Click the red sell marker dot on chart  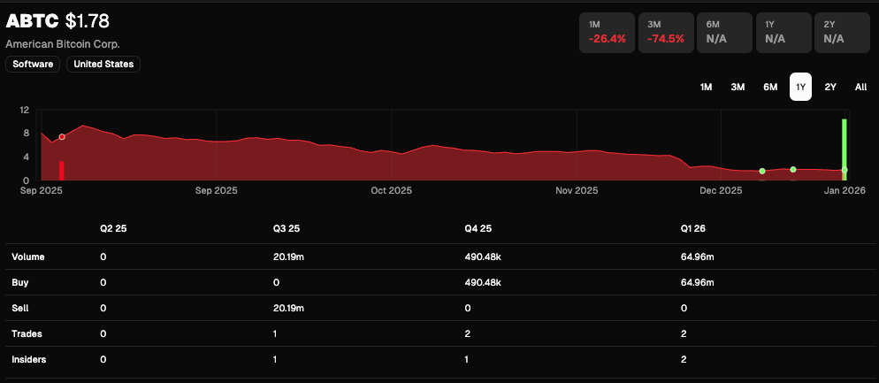62,137
